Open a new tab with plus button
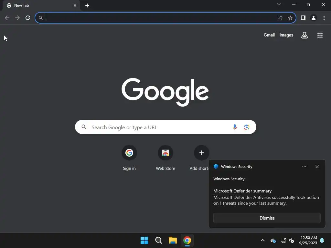Screen dimensions: 331x248 coord(87,5)
